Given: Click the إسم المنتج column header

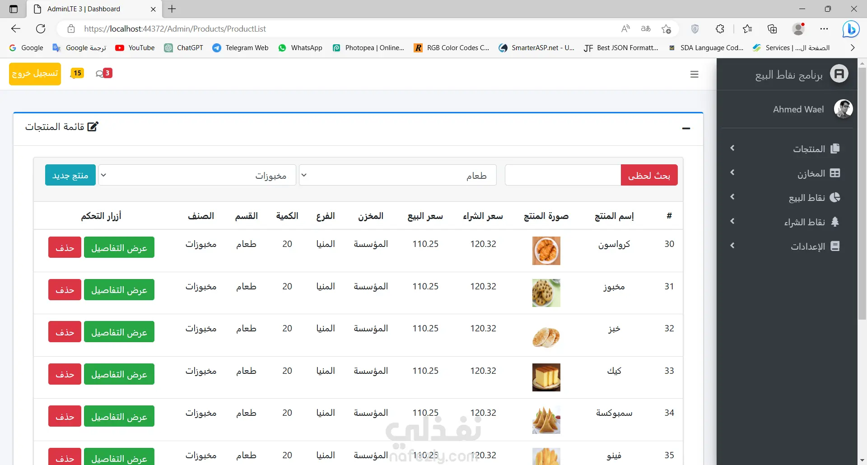Looking at the screenshot, I should point(614,216).
